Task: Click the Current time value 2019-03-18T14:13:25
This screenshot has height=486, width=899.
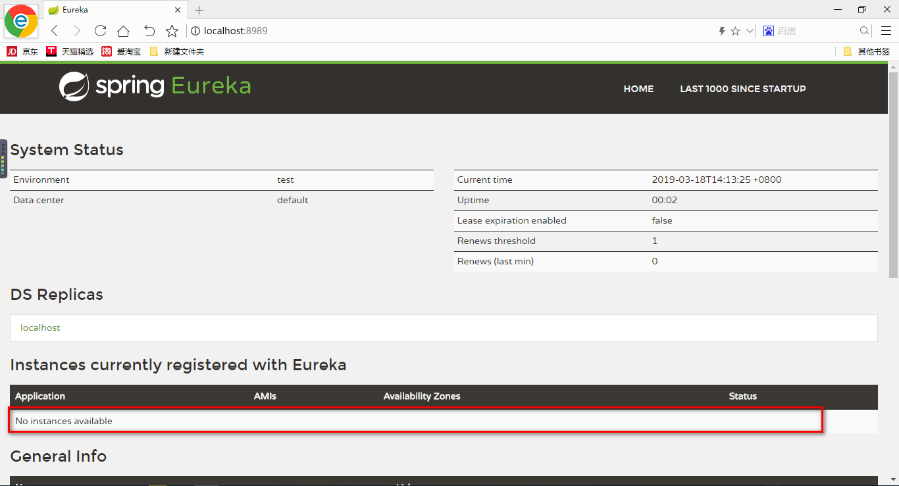Action: 717,180
